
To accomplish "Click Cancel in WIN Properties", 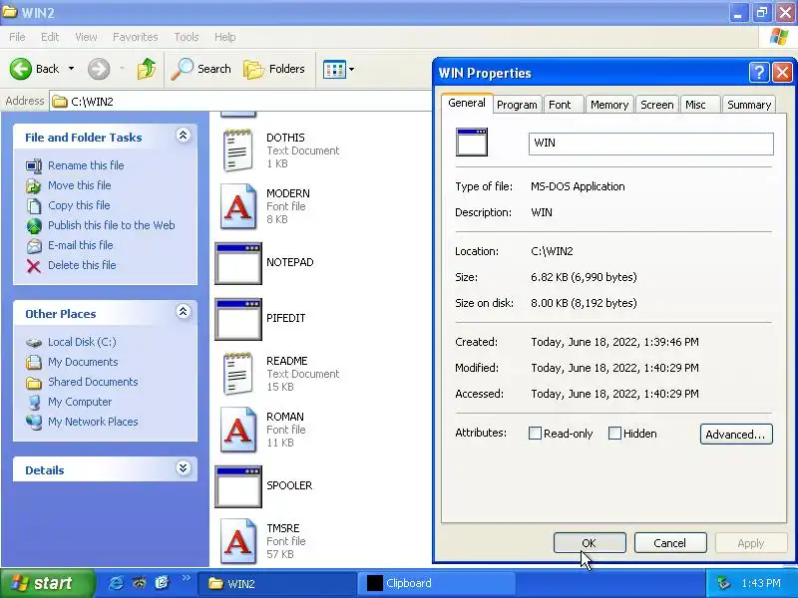I will [670, 543].
